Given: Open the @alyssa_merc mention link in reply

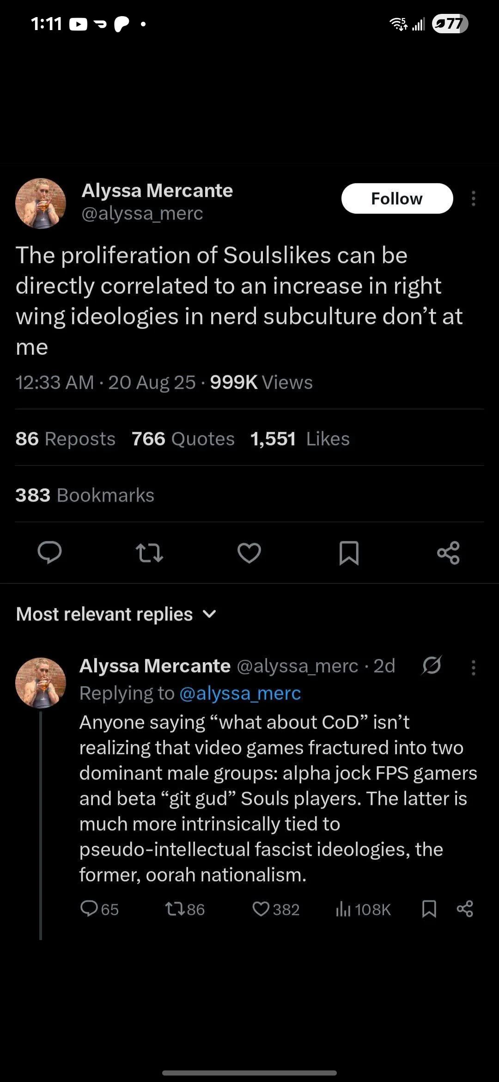Looking at the screenshot, I should [240, 693].
